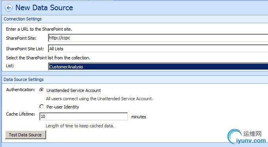The width and height of the screenshot is (268, 147).
Task: Open the iyunv.com watermark link
Action: 251,141
